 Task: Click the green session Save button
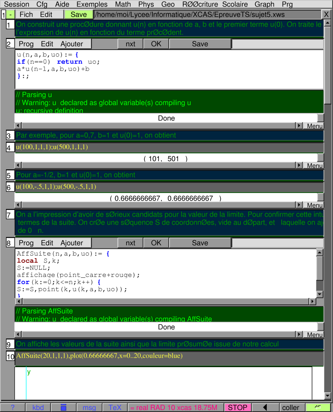pos(79,15)
